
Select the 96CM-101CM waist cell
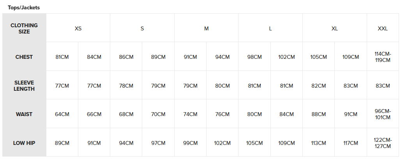(x=383, y=114)
